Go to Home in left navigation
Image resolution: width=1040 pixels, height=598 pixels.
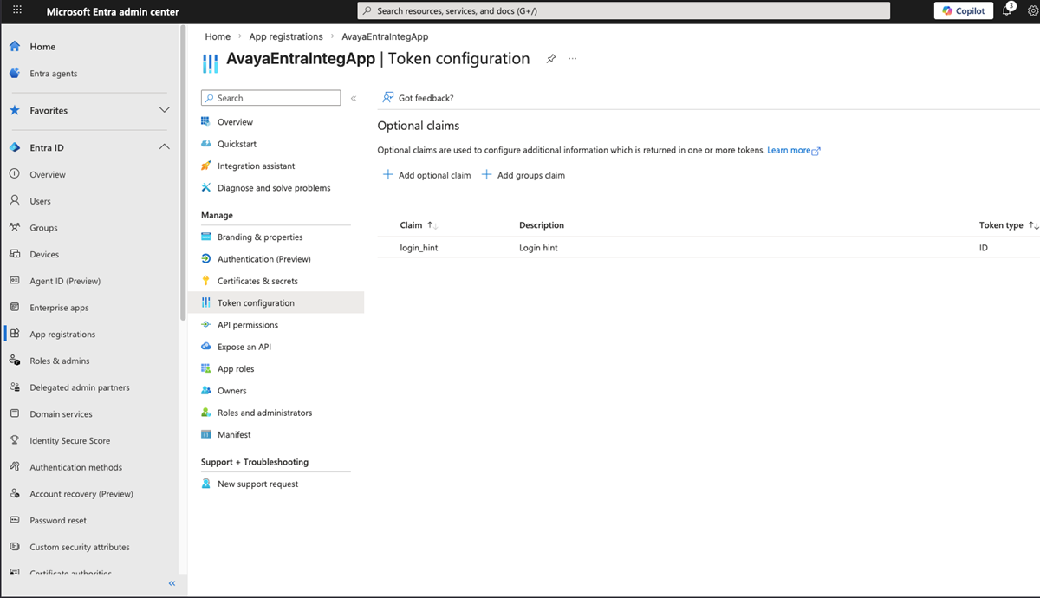point(42,47)
